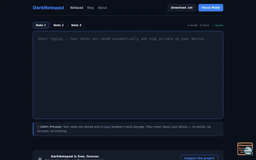Click the '0 words · 0 chars' counter
The image size is (256, 160).
pyautogui.click(x=198, y=25)
